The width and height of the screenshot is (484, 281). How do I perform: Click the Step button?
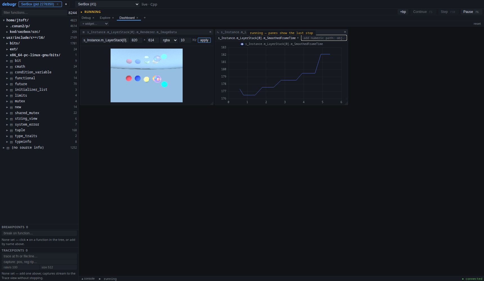[448, 12]
